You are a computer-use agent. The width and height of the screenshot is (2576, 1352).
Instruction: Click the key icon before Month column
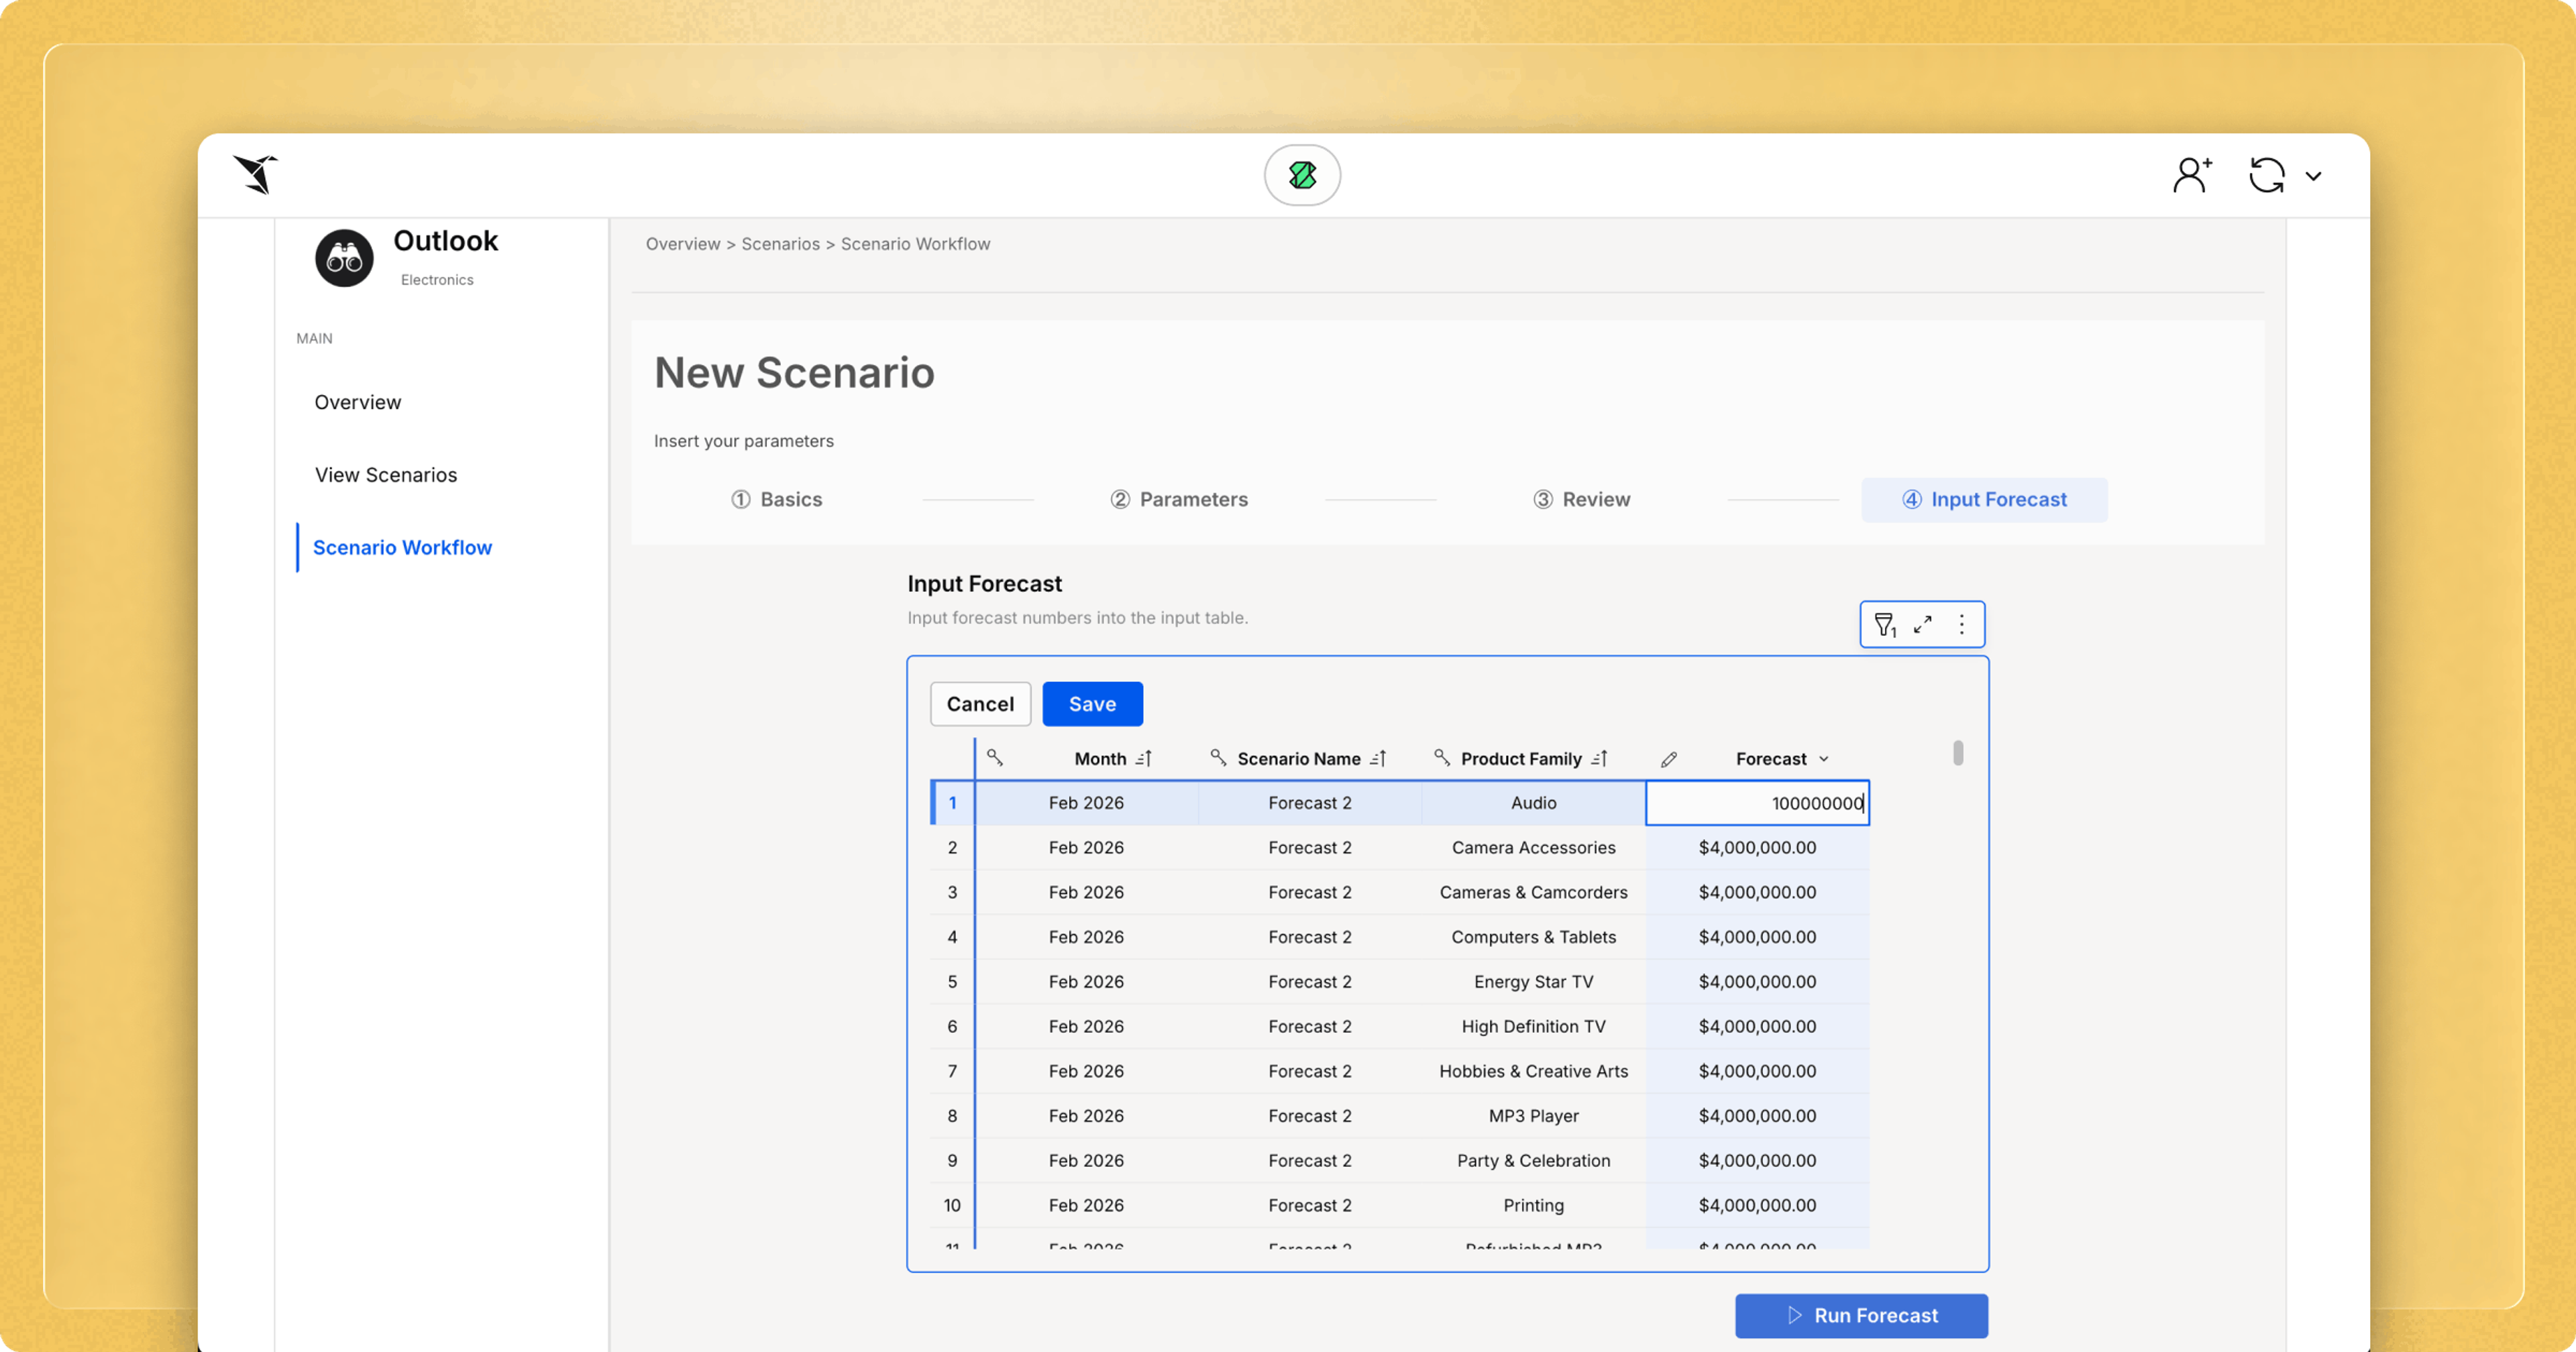click(994, 758)
